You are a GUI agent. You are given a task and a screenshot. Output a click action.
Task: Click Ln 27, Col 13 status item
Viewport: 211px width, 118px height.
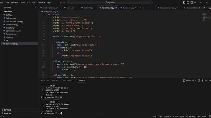pos(156,117)
